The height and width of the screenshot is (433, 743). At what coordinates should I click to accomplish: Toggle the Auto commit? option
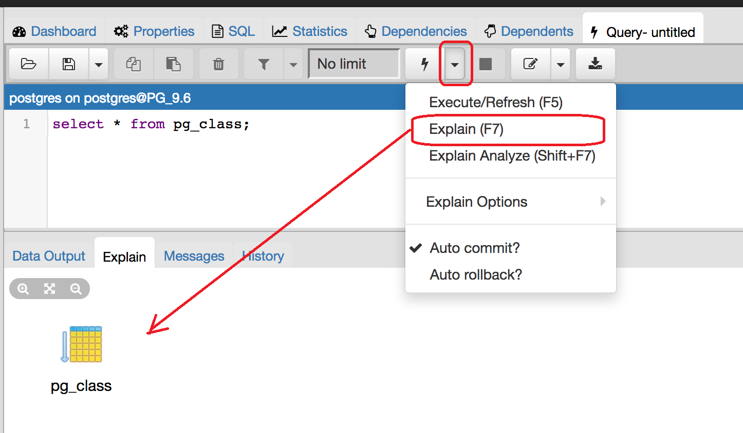pos(474,248)
